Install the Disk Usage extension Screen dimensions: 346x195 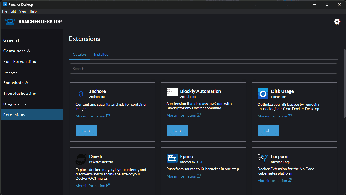268,131
